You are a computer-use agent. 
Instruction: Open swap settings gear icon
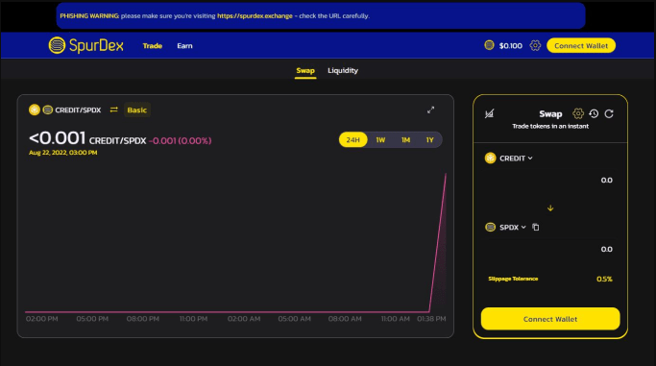tap(578, 113)
